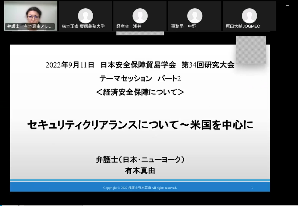Click the Copyright © 2022 footer text
The height and width of the screenshot is (206, 298).
coord(140,188)
